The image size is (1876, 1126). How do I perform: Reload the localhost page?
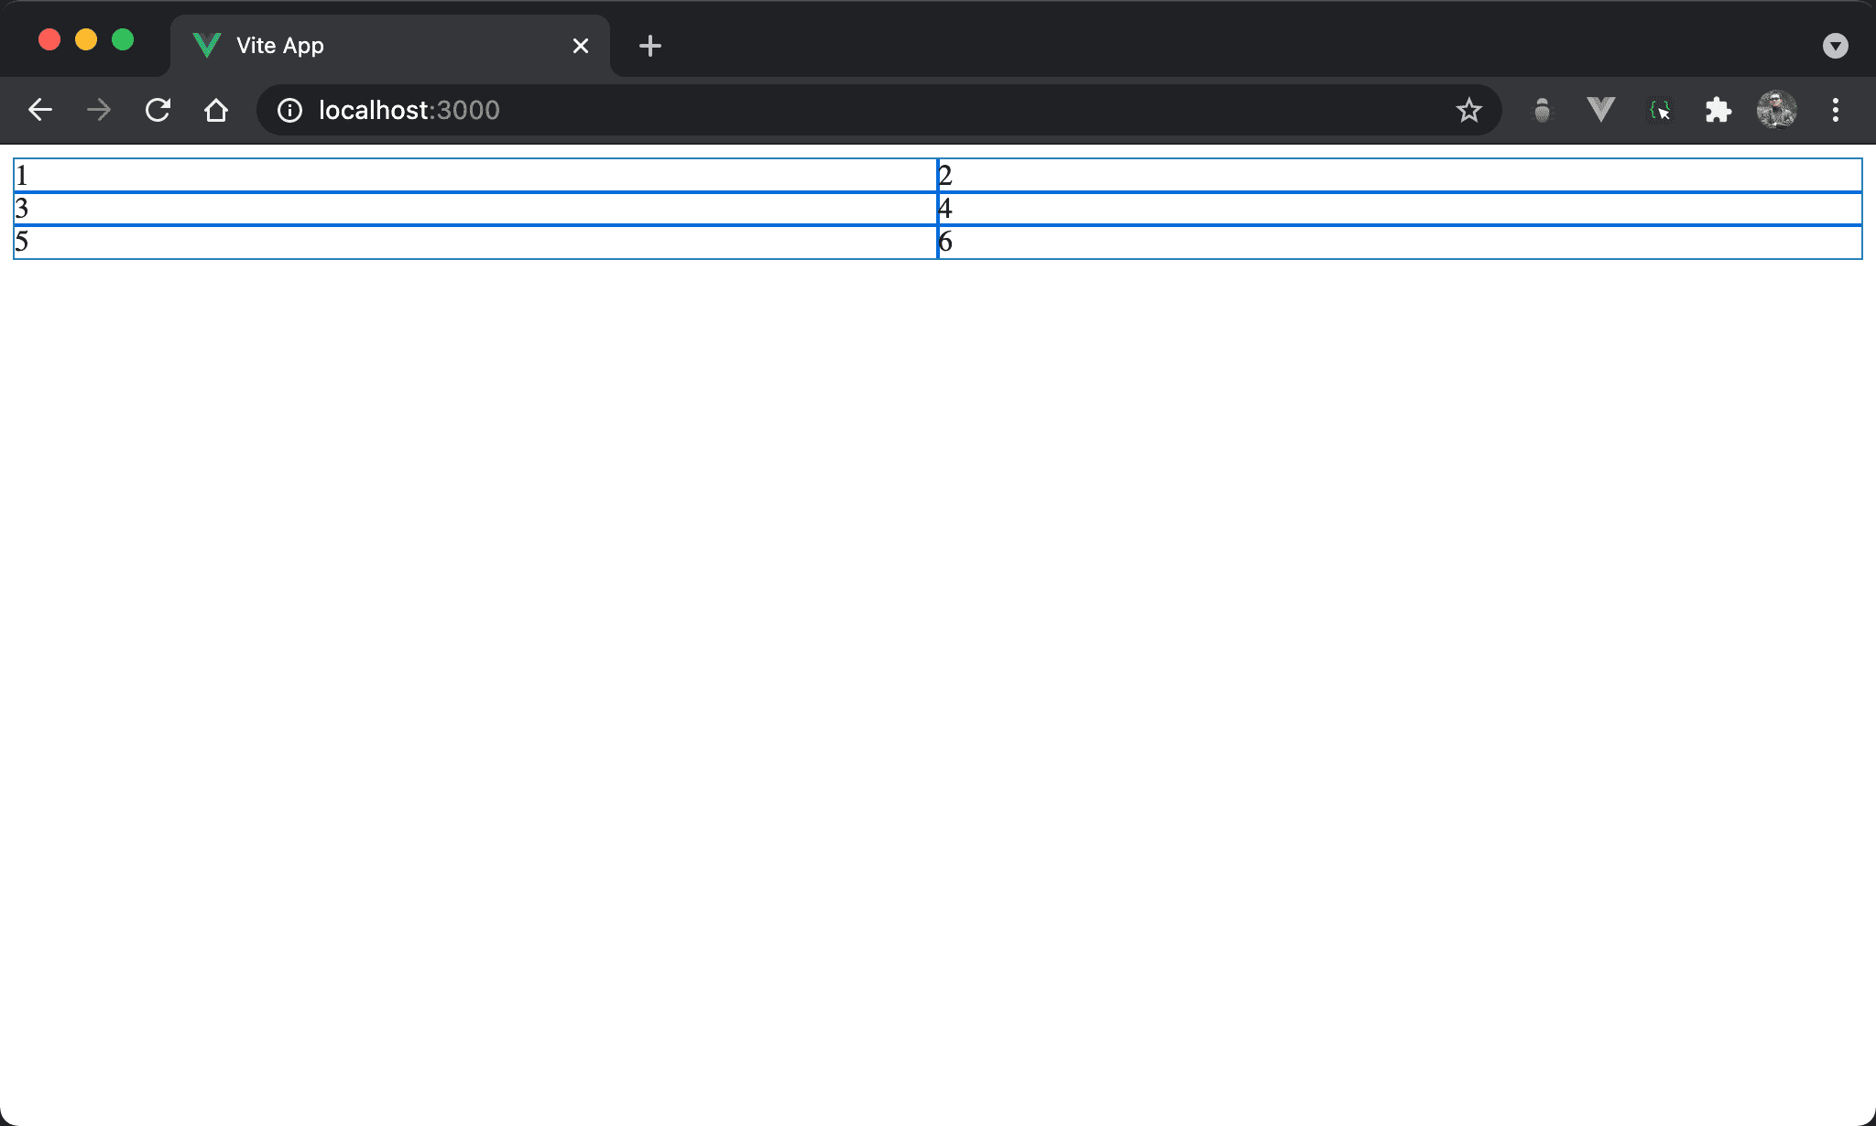pyautogui.click(x=158, y=110)
